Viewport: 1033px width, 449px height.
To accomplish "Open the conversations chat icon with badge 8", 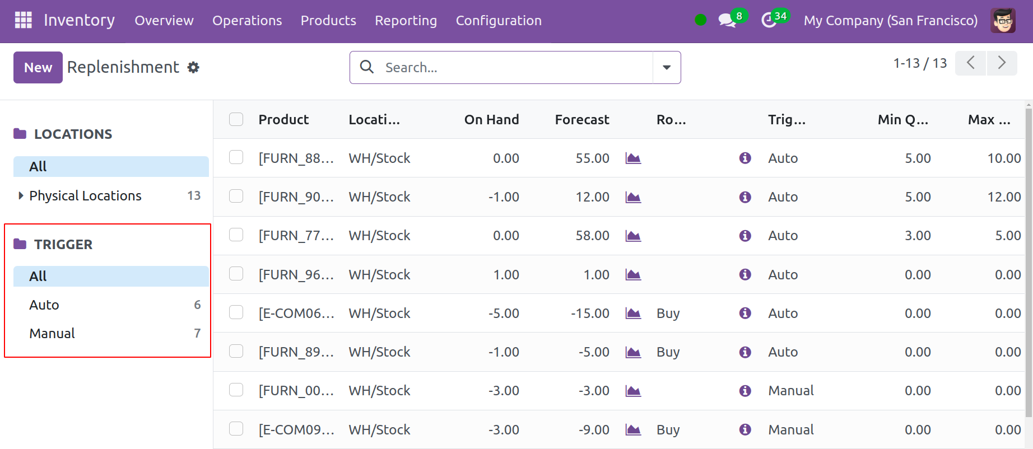I will coord(727,20).
